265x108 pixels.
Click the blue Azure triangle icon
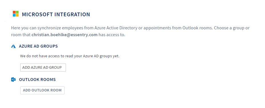[x=13, y=46]
